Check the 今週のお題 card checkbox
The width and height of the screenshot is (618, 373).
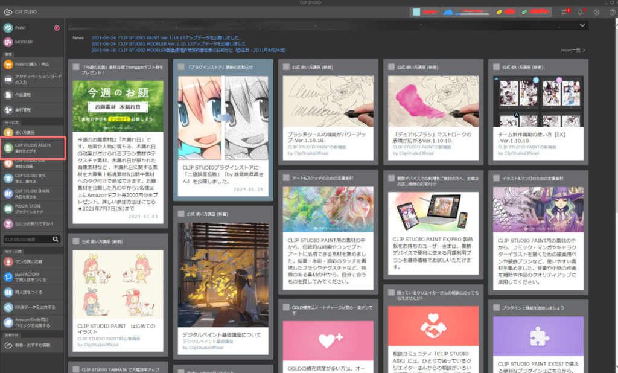(x=76, y=67)
